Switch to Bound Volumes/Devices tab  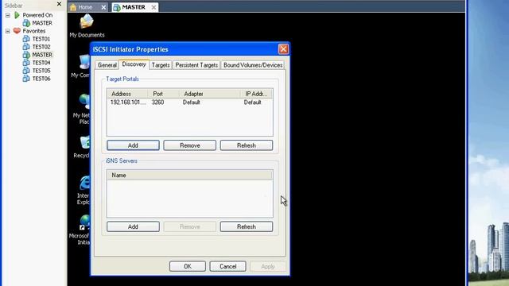(x=253, y=65)
